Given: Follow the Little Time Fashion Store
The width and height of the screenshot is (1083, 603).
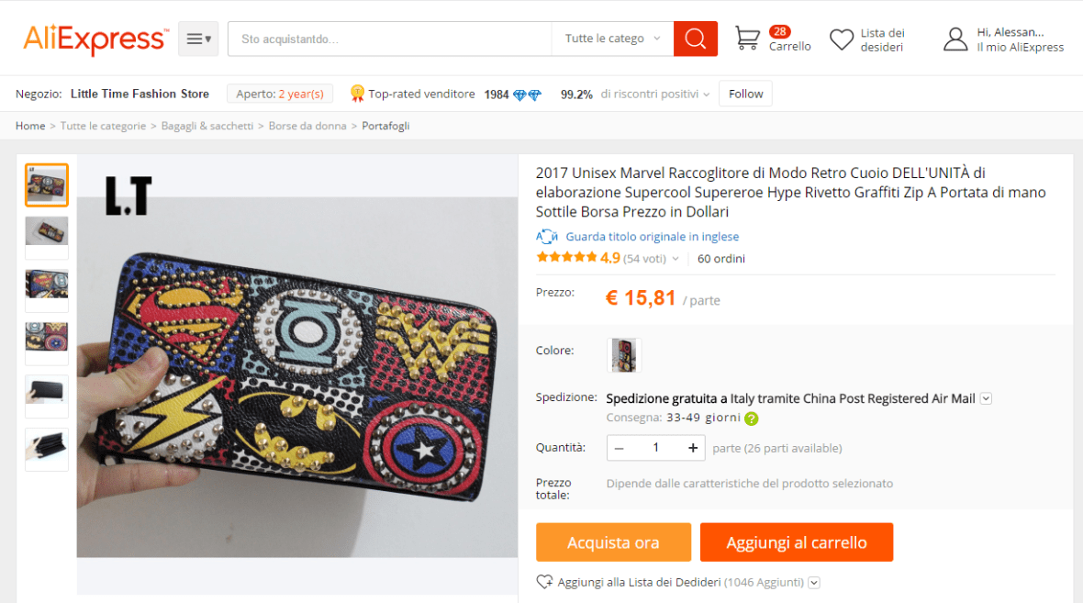Looking at the screenshot, I should 745,94.
